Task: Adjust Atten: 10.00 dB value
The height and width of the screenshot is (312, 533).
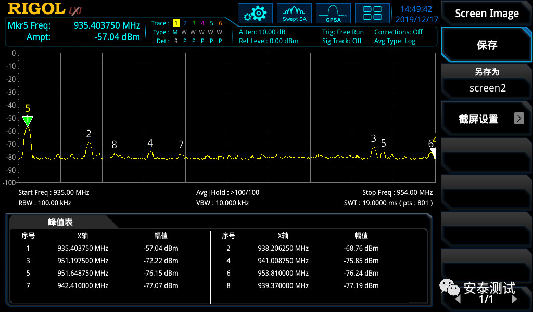Action: point(262,32)
